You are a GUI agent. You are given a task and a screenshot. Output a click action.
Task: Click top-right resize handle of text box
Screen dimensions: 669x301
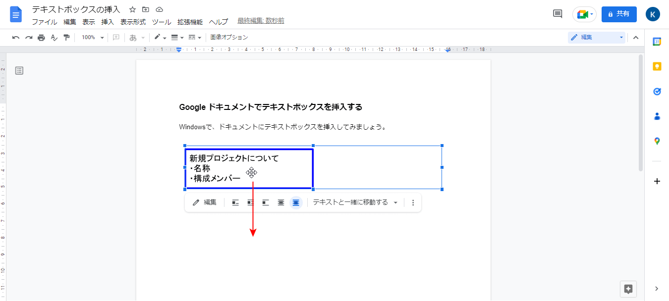tap(442, 146)
